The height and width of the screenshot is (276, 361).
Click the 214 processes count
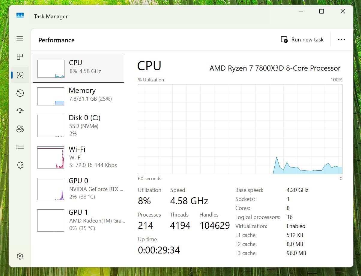(145, 226)
